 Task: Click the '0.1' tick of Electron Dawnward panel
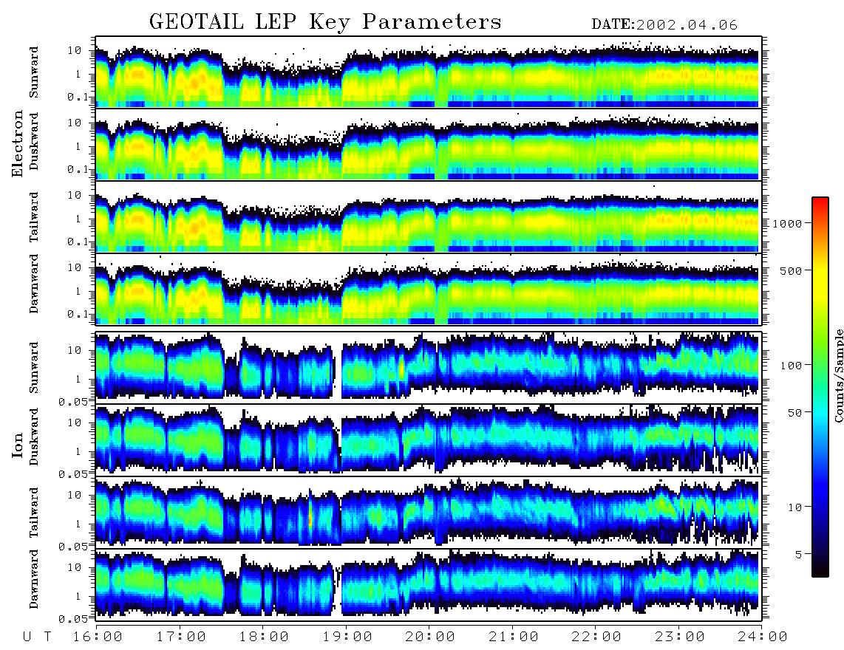78,314
